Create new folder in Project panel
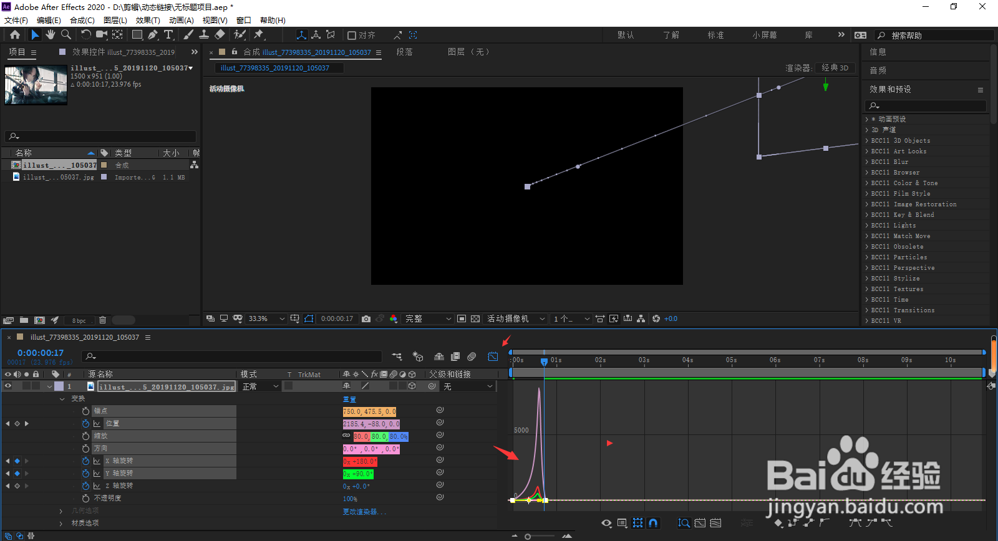This screenshot has width=998, height=541. click(x=24, y=320)
